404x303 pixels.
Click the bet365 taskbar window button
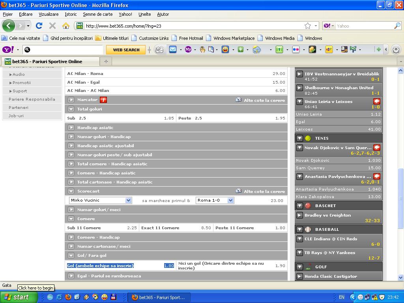coord(159,297)
